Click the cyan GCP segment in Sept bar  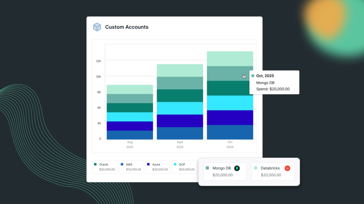click(180, 108)
